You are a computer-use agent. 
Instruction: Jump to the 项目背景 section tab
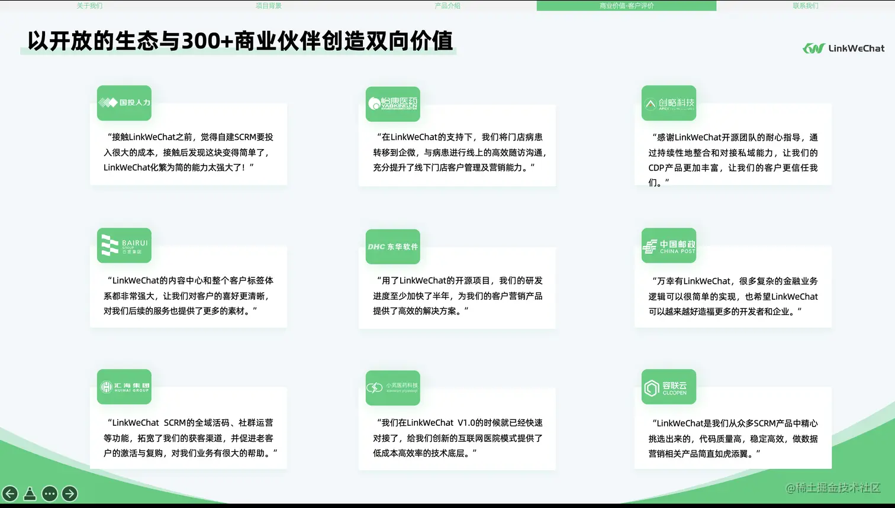click(269, 5)
